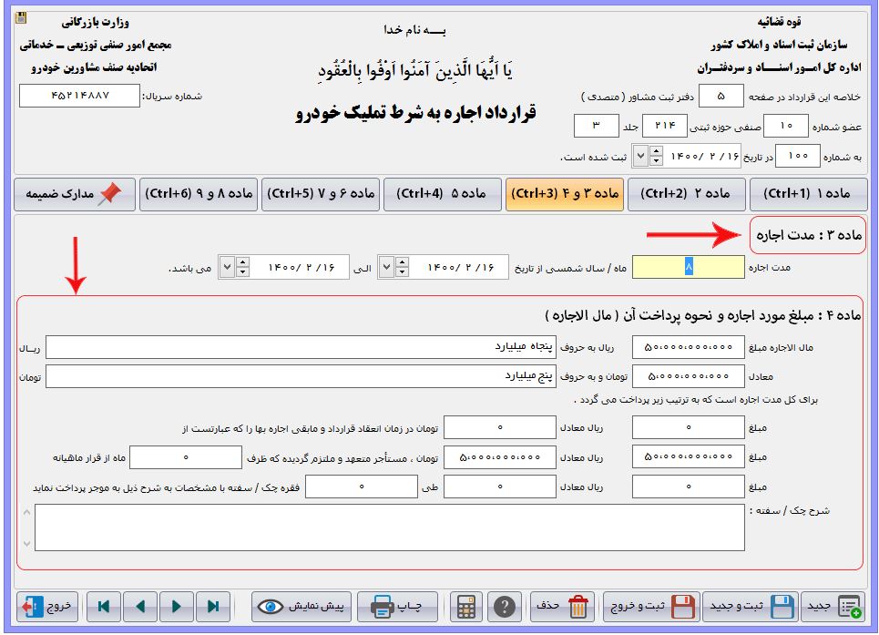This screenshot has width=879, height=635.
Task: Open attachments tab (مدارک ضمیمه)
Action: coord(75,194)
